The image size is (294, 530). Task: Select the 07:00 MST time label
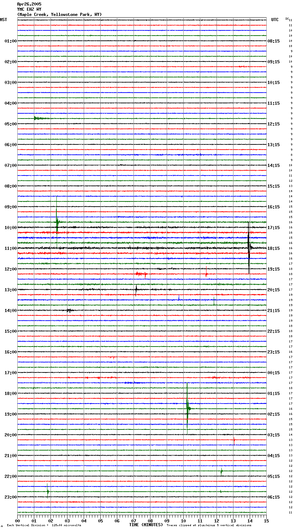[x=11, y=165]
